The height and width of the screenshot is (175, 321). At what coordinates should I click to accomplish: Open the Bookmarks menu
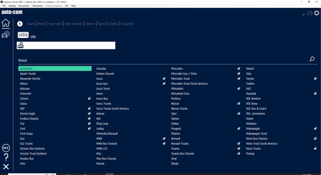(38, 6)
